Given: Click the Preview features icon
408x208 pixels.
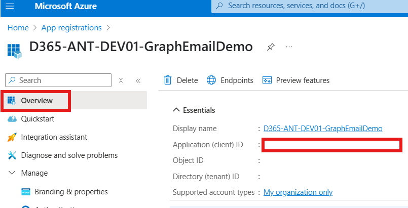Looking at the screenshot, I should (267, 80).
